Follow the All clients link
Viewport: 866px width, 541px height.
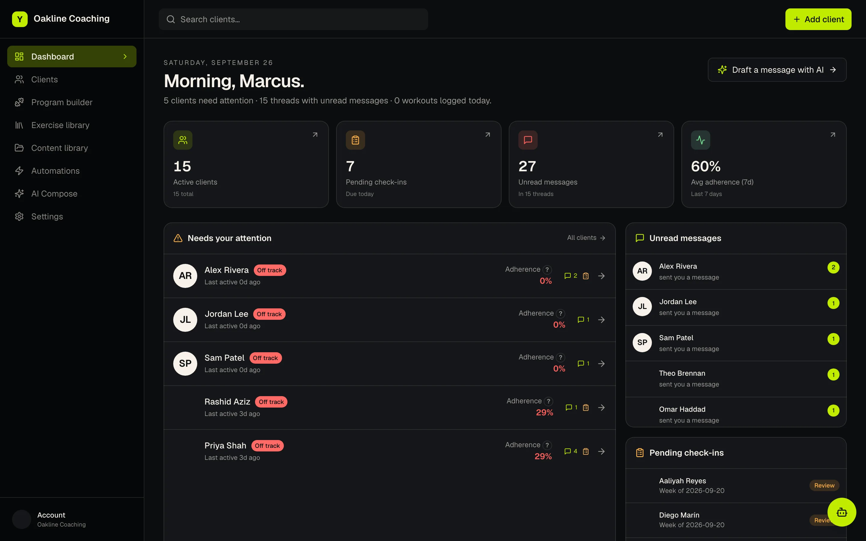click(x=586, y=237)
